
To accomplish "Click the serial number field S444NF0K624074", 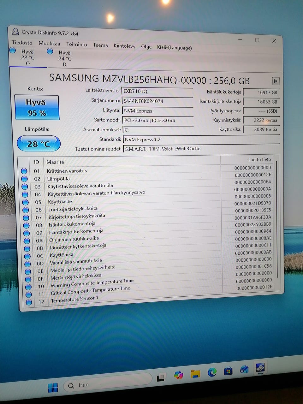I will click(x=157, y=101).
